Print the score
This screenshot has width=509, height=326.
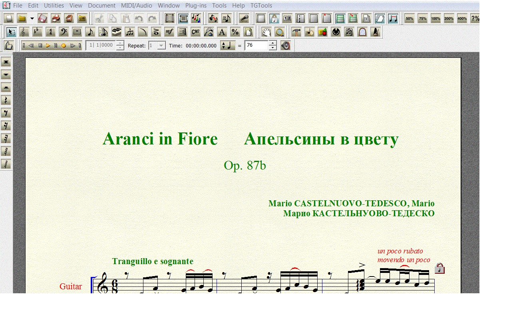tap(56, 18)
